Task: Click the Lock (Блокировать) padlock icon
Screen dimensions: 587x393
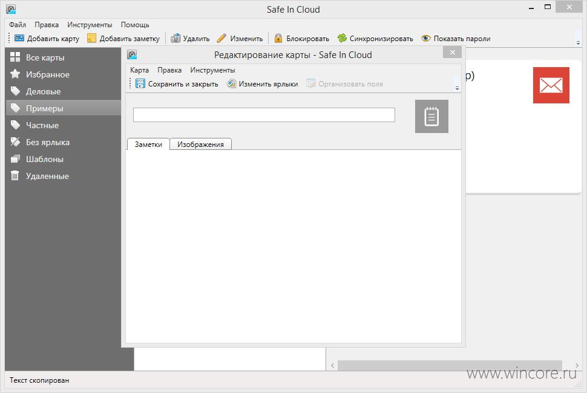Action: click(278, 38)
